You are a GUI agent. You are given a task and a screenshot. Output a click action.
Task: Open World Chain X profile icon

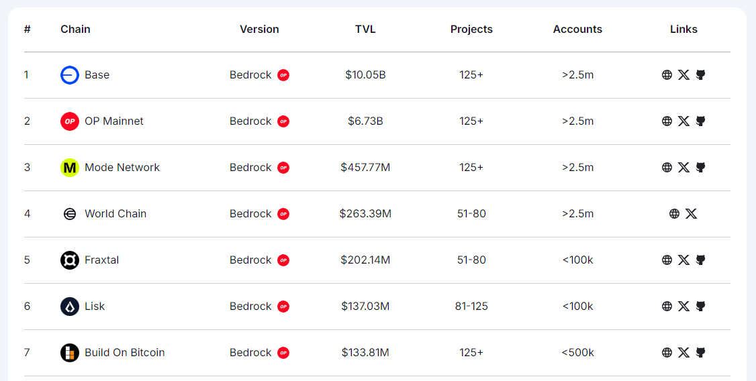[692, 213]
